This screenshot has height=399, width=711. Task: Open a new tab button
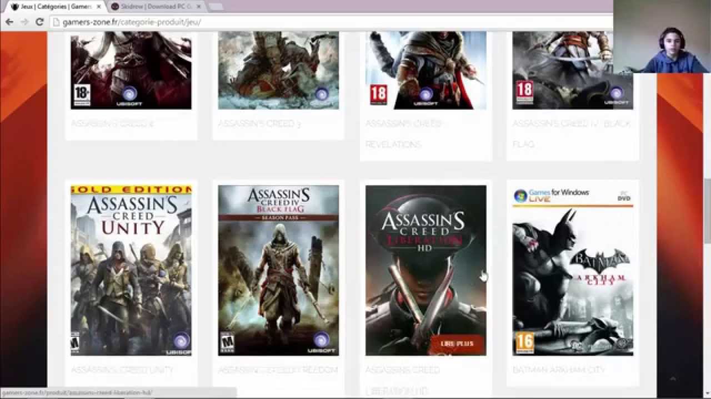tap(216, 7)
